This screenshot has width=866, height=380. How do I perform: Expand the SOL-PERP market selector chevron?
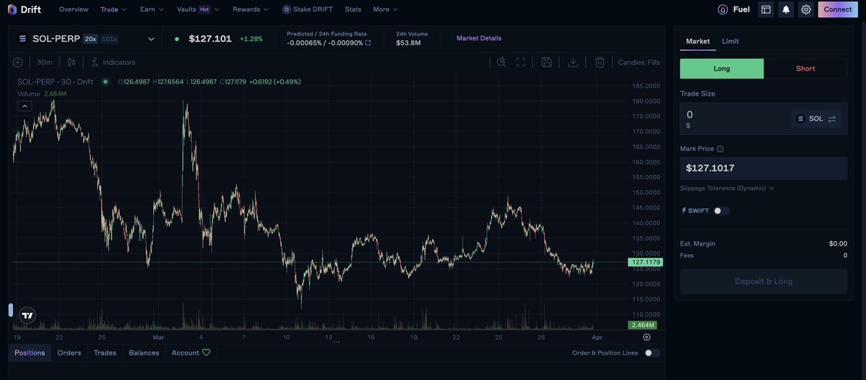coord(152,39)
